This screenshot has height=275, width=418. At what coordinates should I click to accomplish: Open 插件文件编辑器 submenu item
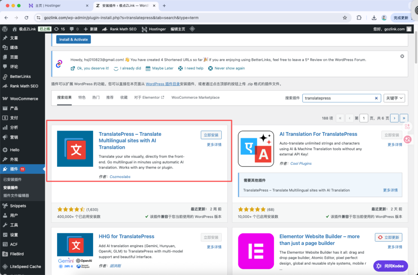(x=16, y=195)
